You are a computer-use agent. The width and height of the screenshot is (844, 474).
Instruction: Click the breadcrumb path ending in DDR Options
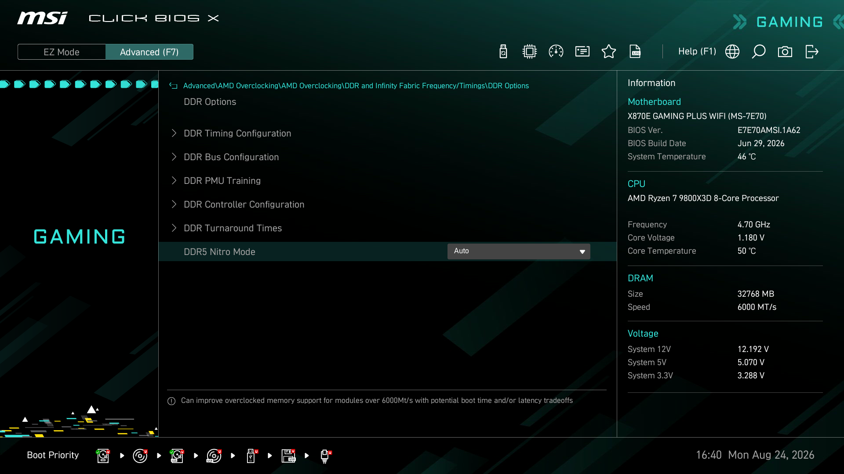356,86
